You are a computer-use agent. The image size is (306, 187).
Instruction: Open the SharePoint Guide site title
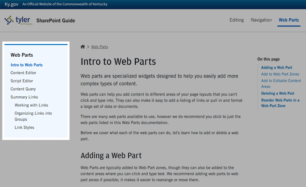click(55, 20)
